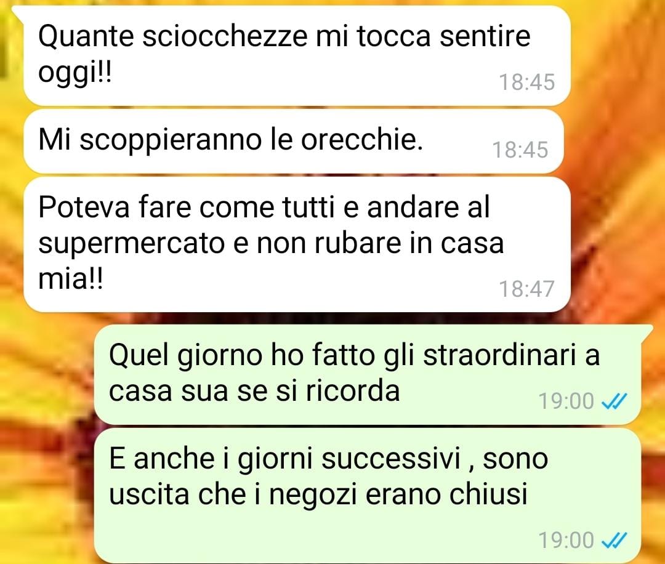Click the word 'sciocchezze' in the first message
This screenshot has height=564, width=665.
224,36
